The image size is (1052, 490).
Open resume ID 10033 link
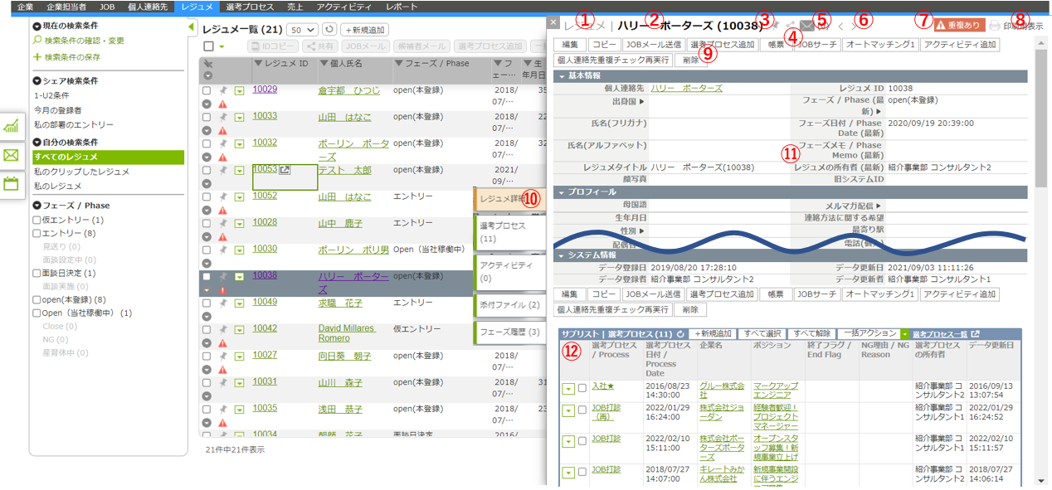[265, 116]
